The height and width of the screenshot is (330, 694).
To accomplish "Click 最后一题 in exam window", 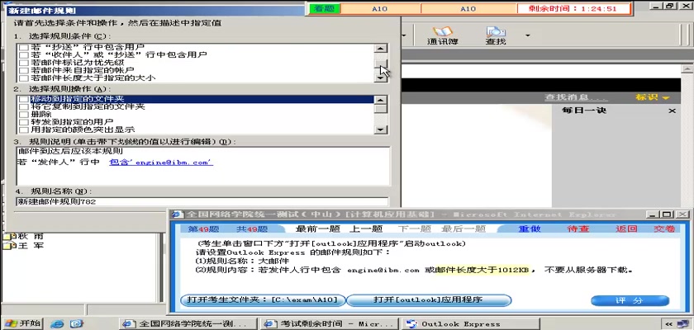I will (x=463, y=229).
